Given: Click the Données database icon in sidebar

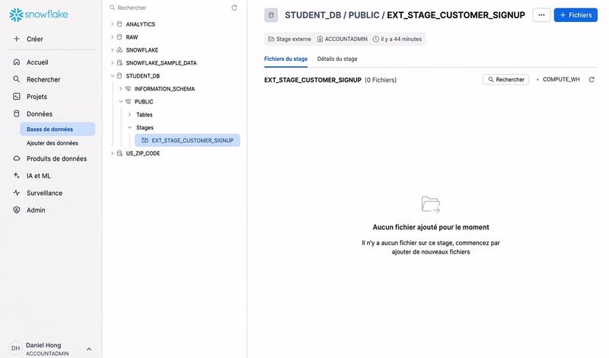Looking at the screenshot, I should 16,113.
